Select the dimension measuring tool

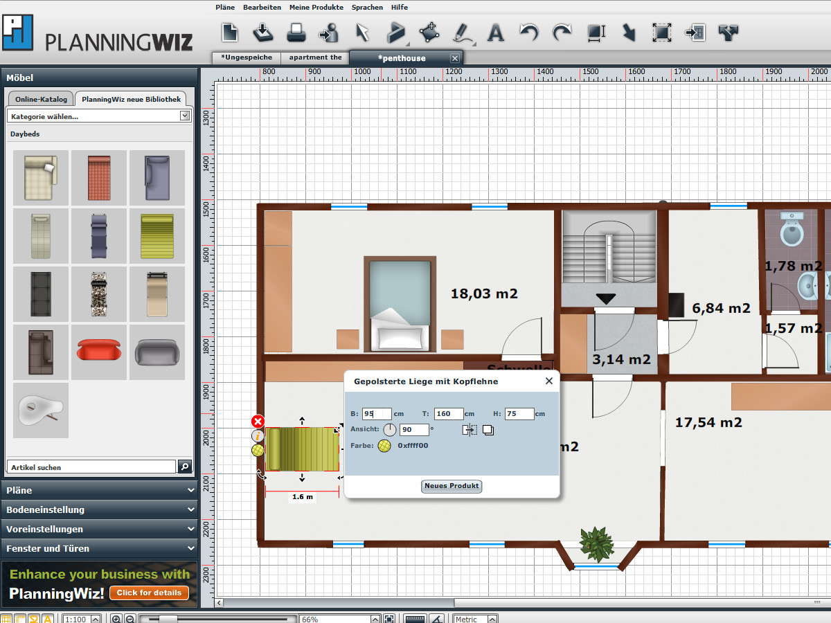[x=596, y=32]
